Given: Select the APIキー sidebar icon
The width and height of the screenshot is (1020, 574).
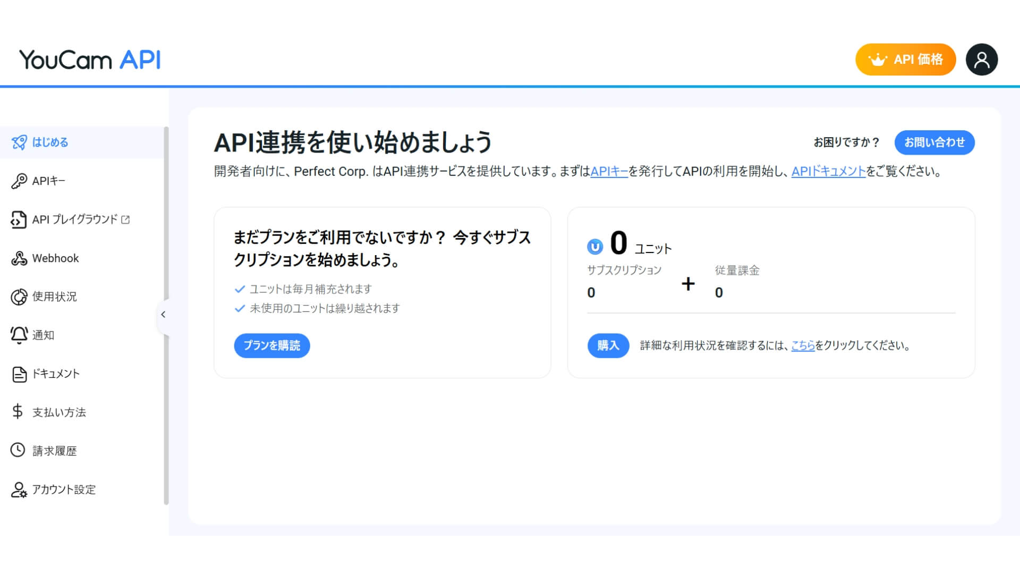Looking at the screenshot, I should tap(19, 181).
